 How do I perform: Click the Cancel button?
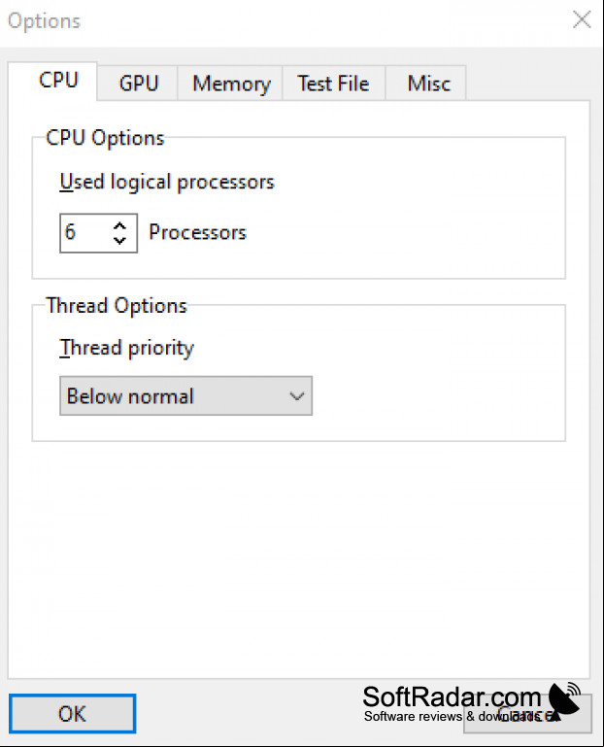(x=528, y=713)
